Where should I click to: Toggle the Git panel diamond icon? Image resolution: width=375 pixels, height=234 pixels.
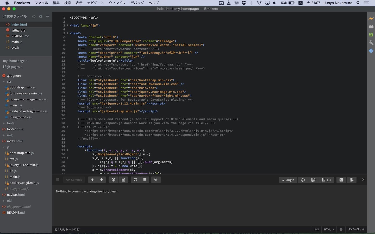click(x=371, y=51)
